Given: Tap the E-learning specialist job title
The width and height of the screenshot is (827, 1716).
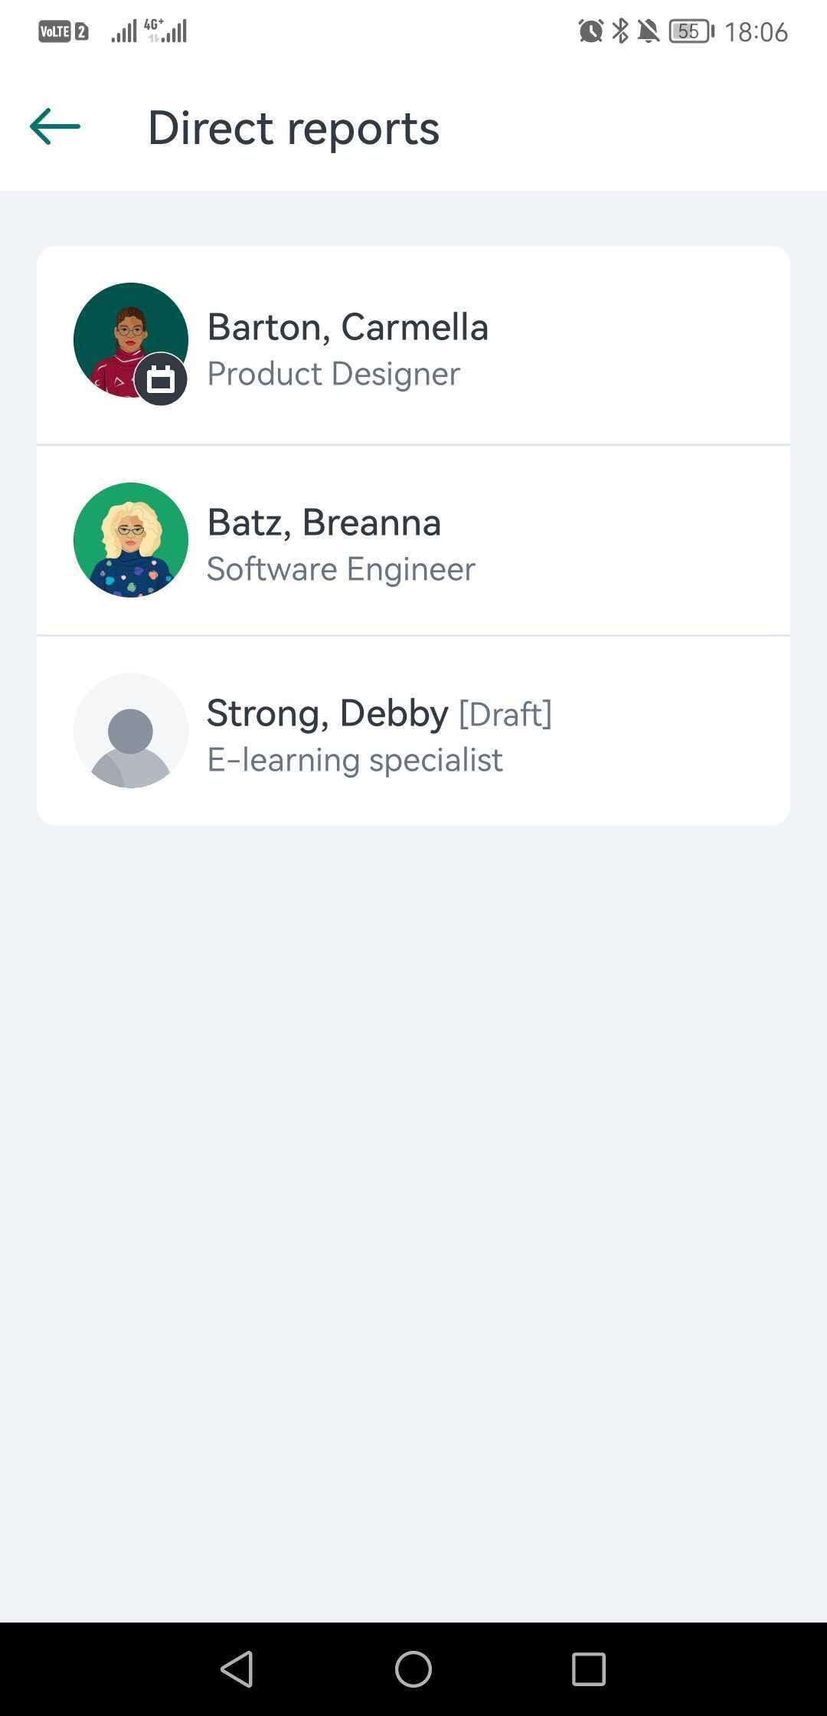Looking at the screenshot, I should (x=355, y=760).
